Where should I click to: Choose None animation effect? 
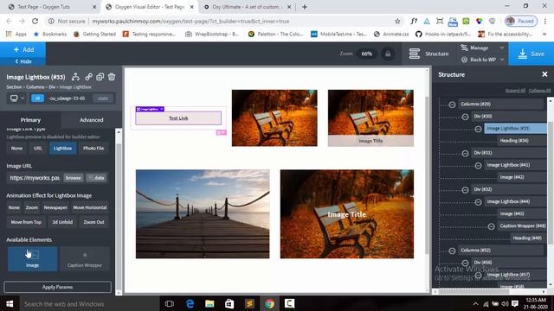pos(14,207)
